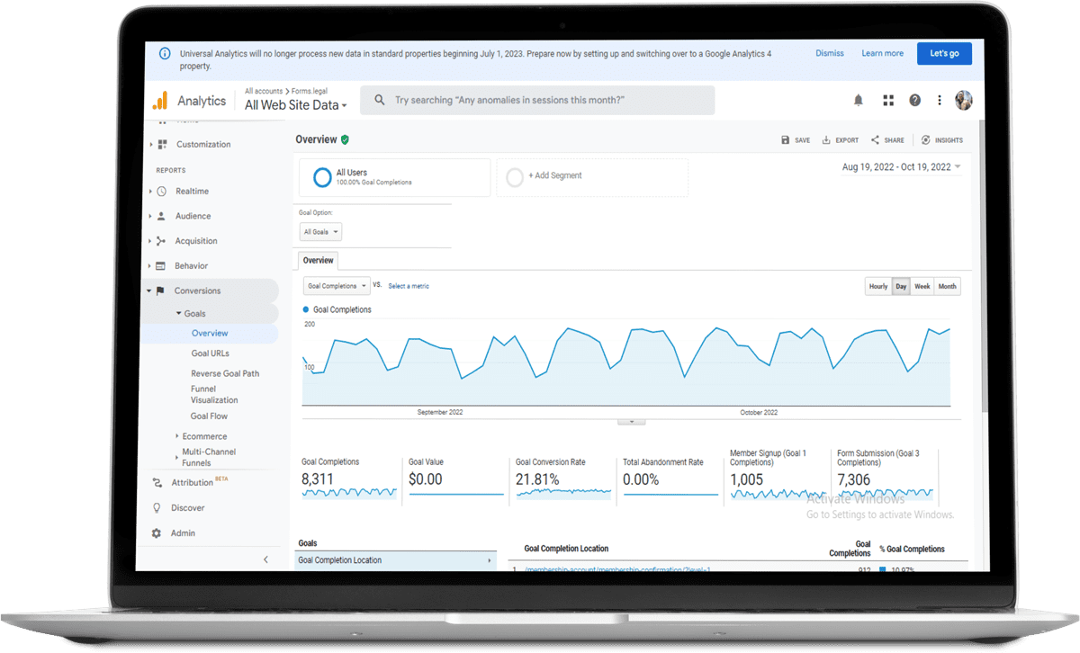
Task: Open the Goal Completions metric dropdown
Action: pos(337,286)
